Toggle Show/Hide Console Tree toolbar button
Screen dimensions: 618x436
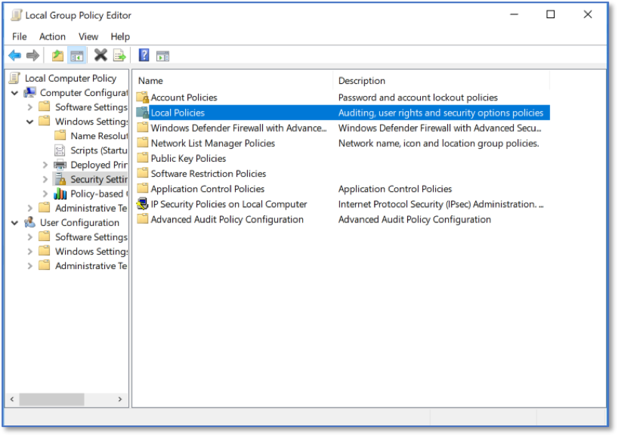pyautogui.click(x=77, y=56)
